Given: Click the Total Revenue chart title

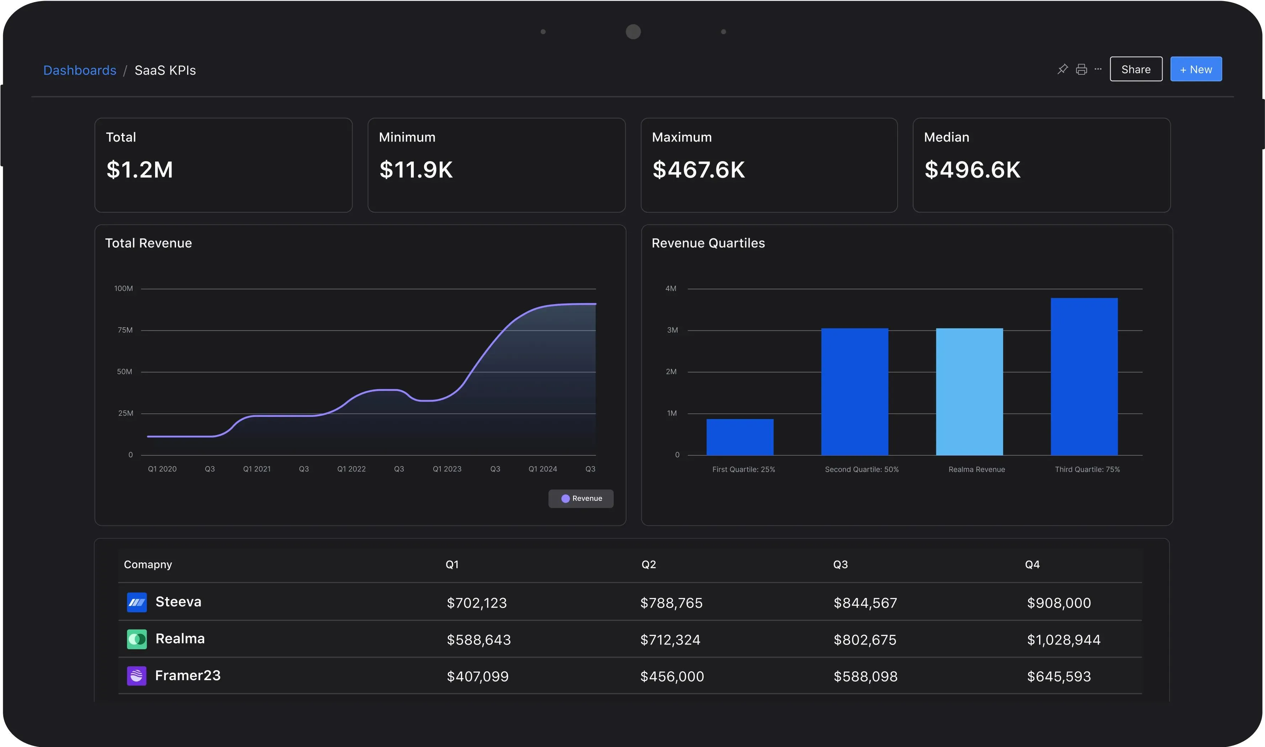Looking at the screenshot, I should (x=148, y=243).
